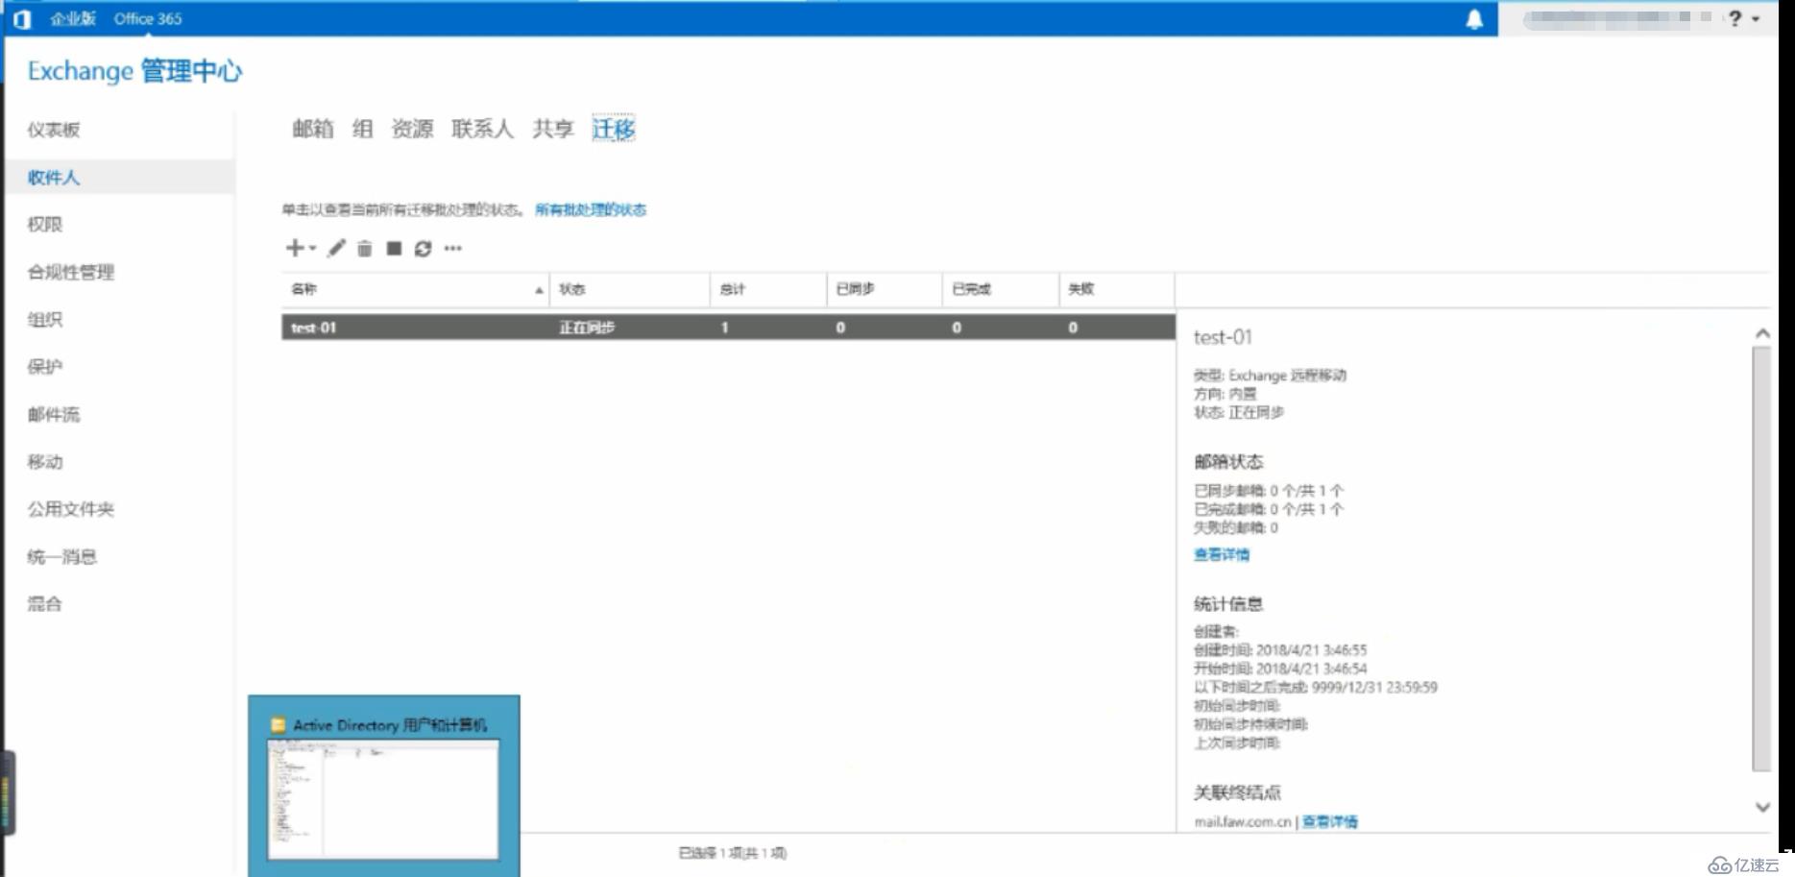Open 移动 in left navigation
1795x877 pixels.
tap(45, 462)
